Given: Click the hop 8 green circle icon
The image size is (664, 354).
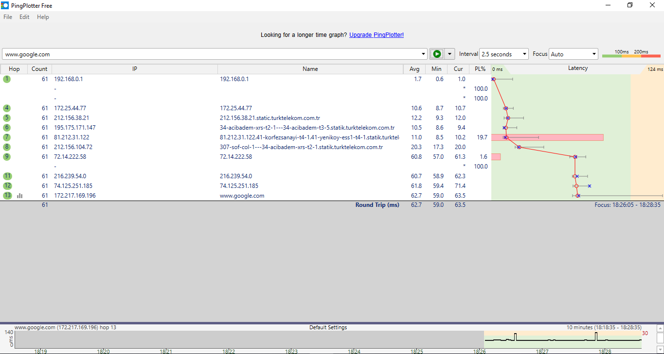Looking at the screenshot, I should [7, 147].
